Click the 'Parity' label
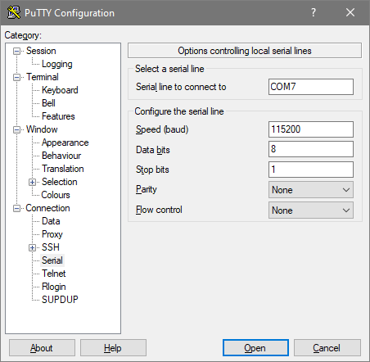Screen dimensions: 370x362 tap(147, 189)
